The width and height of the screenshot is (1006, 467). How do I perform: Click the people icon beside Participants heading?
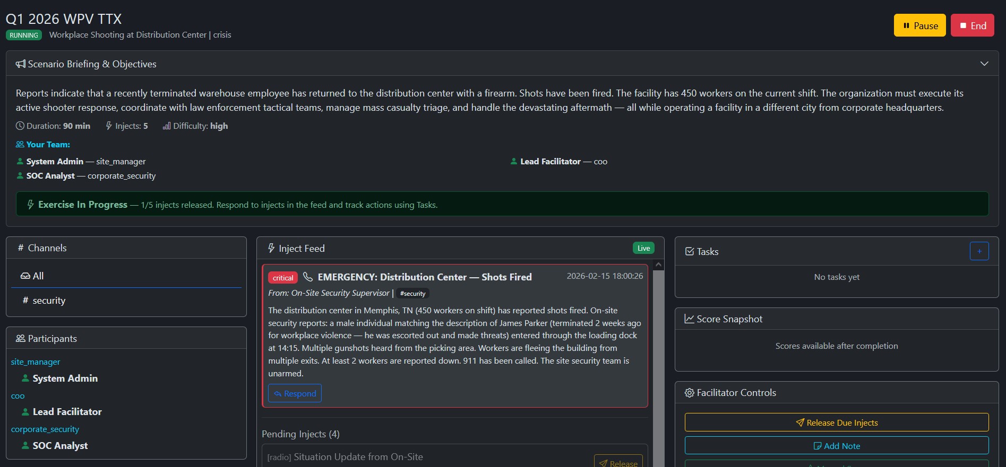click(21, 339)
